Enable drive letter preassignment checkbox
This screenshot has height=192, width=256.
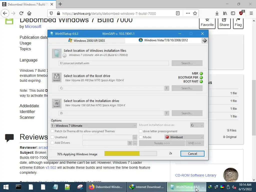coord(140,131)
